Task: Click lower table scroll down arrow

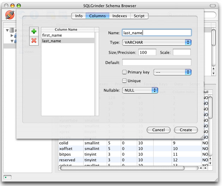Action: pos(210,163)
